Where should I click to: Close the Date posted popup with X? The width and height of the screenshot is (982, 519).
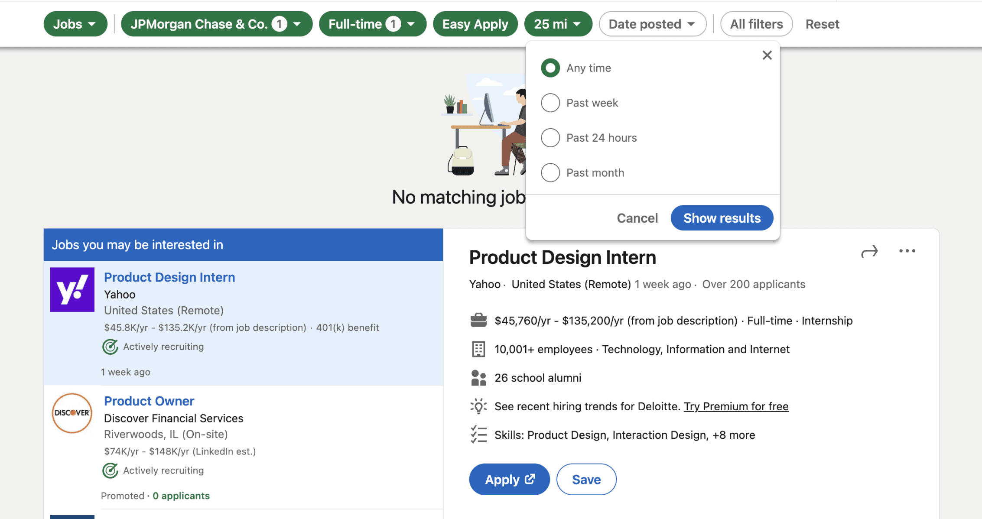(767, 55)
